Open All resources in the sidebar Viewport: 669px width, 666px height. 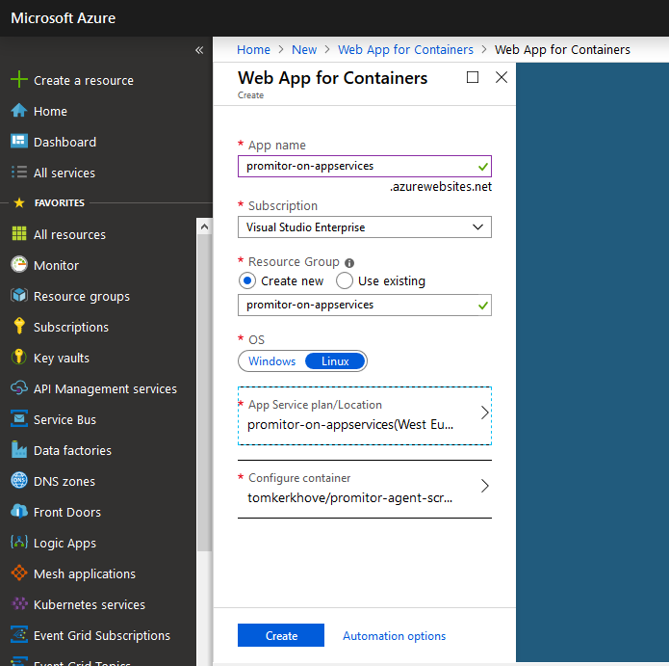(x=69, y=234)
